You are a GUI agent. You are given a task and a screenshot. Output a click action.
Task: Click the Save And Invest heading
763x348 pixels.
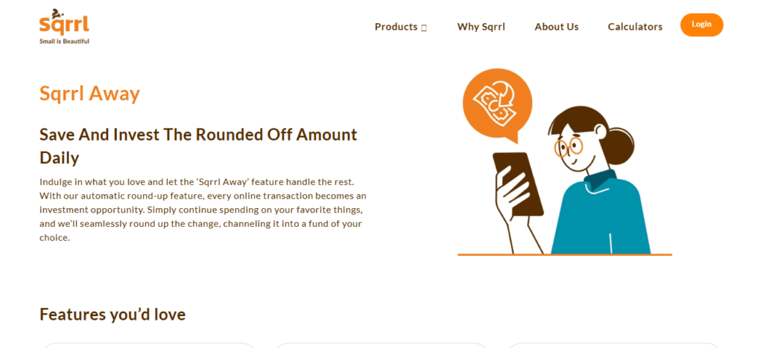click(x=198, y=146)
